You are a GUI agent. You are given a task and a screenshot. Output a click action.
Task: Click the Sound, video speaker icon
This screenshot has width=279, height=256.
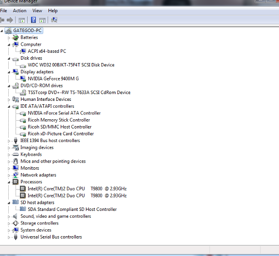pos(15,216)
